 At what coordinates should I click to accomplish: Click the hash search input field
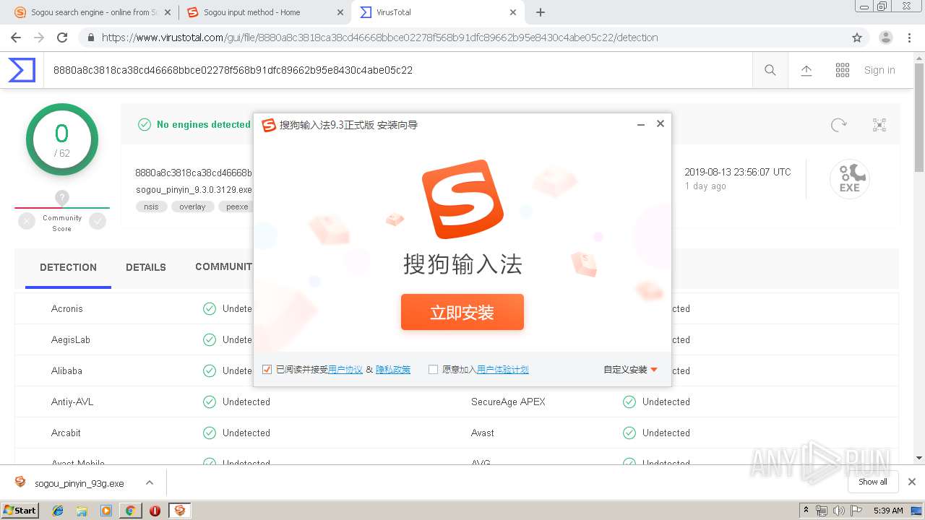tap(397, 70)
